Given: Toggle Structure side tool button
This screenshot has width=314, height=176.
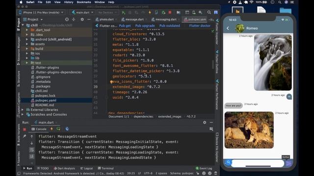Looking at the screenshot, I should coord(19,79).
